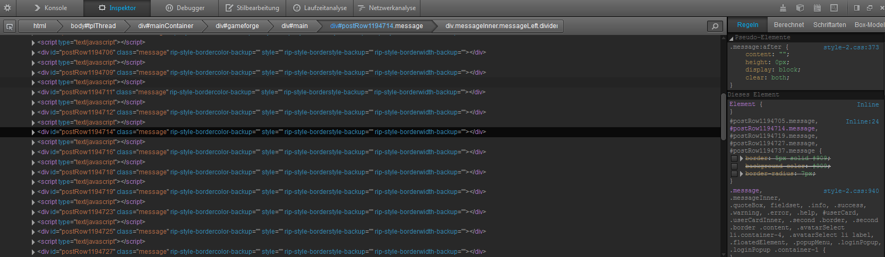Expand div postRow1194712 node
Screen dimensions: 885x257
(33, 112)
